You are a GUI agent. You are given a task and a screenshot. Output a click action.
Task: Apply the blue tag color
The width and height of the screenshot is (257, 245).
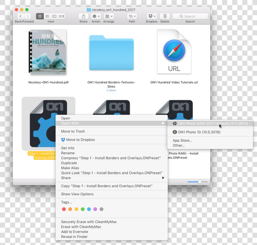coord(89,209)
